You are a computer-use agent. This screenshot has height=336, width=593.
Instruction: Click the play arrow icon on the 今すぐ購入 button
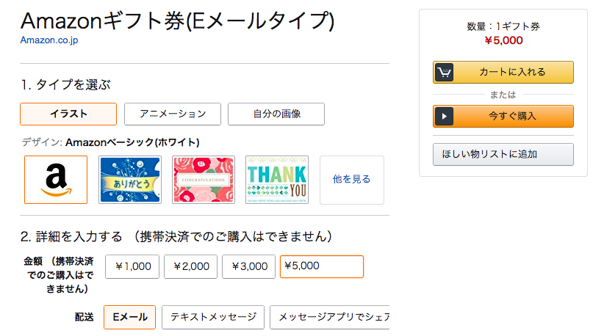click(x=444, y=116)
